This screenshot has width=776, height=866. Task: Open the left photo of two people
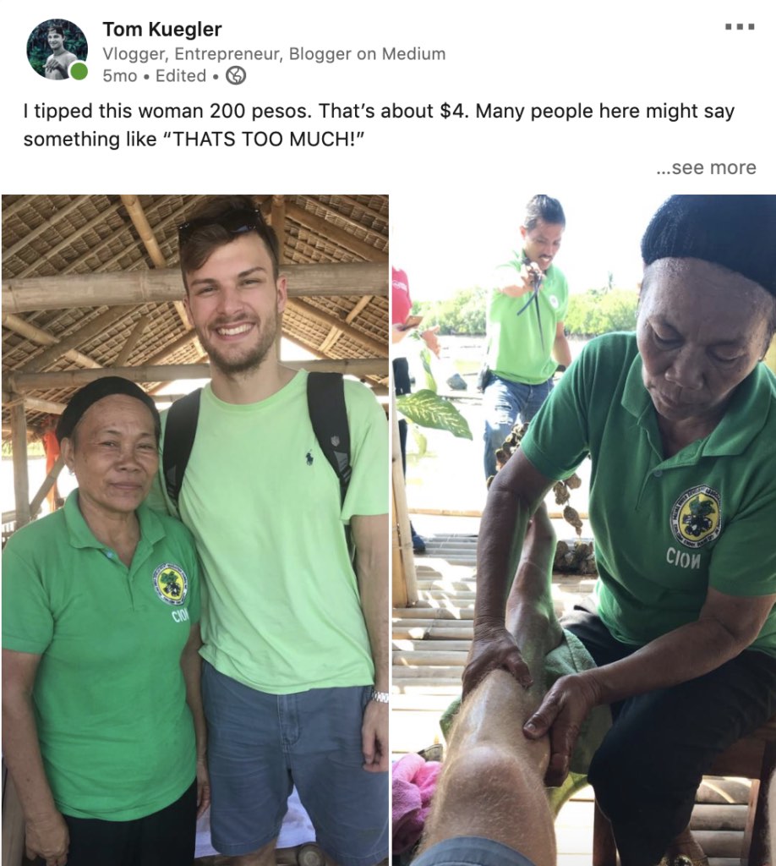(194, 529)
